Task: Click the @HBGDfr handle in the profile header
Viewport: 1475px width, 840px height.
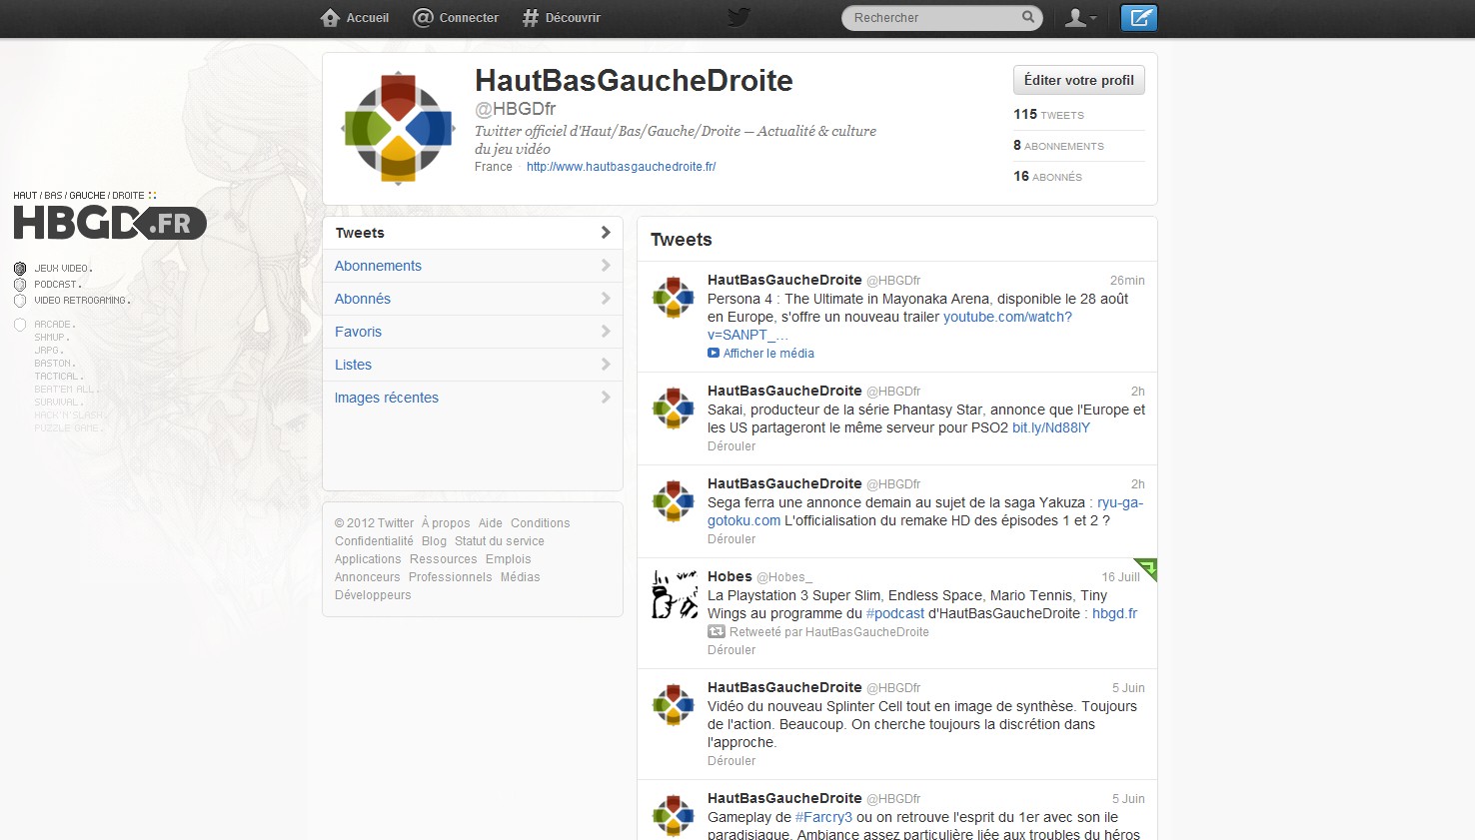Action: 516,109
